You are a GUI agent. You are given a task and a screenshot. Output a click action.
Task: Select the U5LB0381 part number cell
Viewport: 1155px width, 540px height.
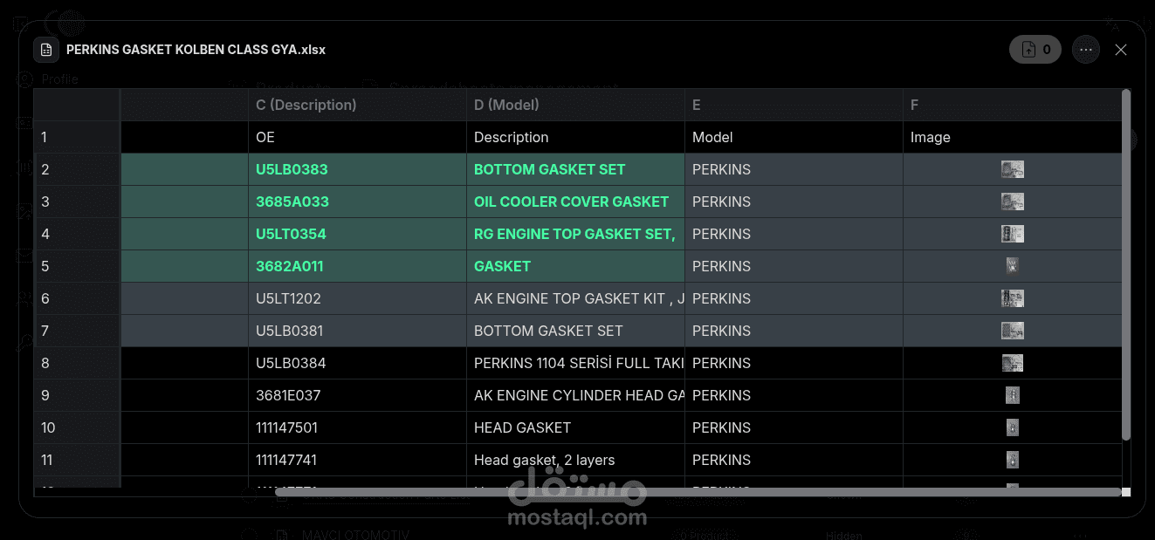coord(357,331)
